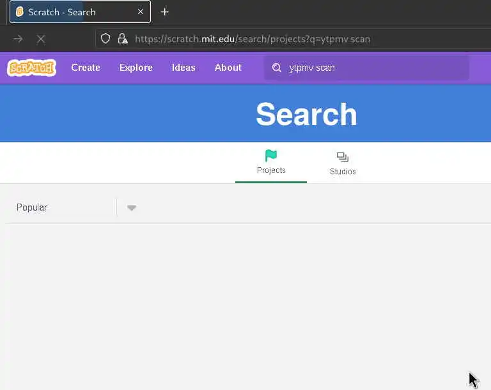Click the browser forward arrow
491x390 pixels.
pyautogui.click(x=18, y=39)
